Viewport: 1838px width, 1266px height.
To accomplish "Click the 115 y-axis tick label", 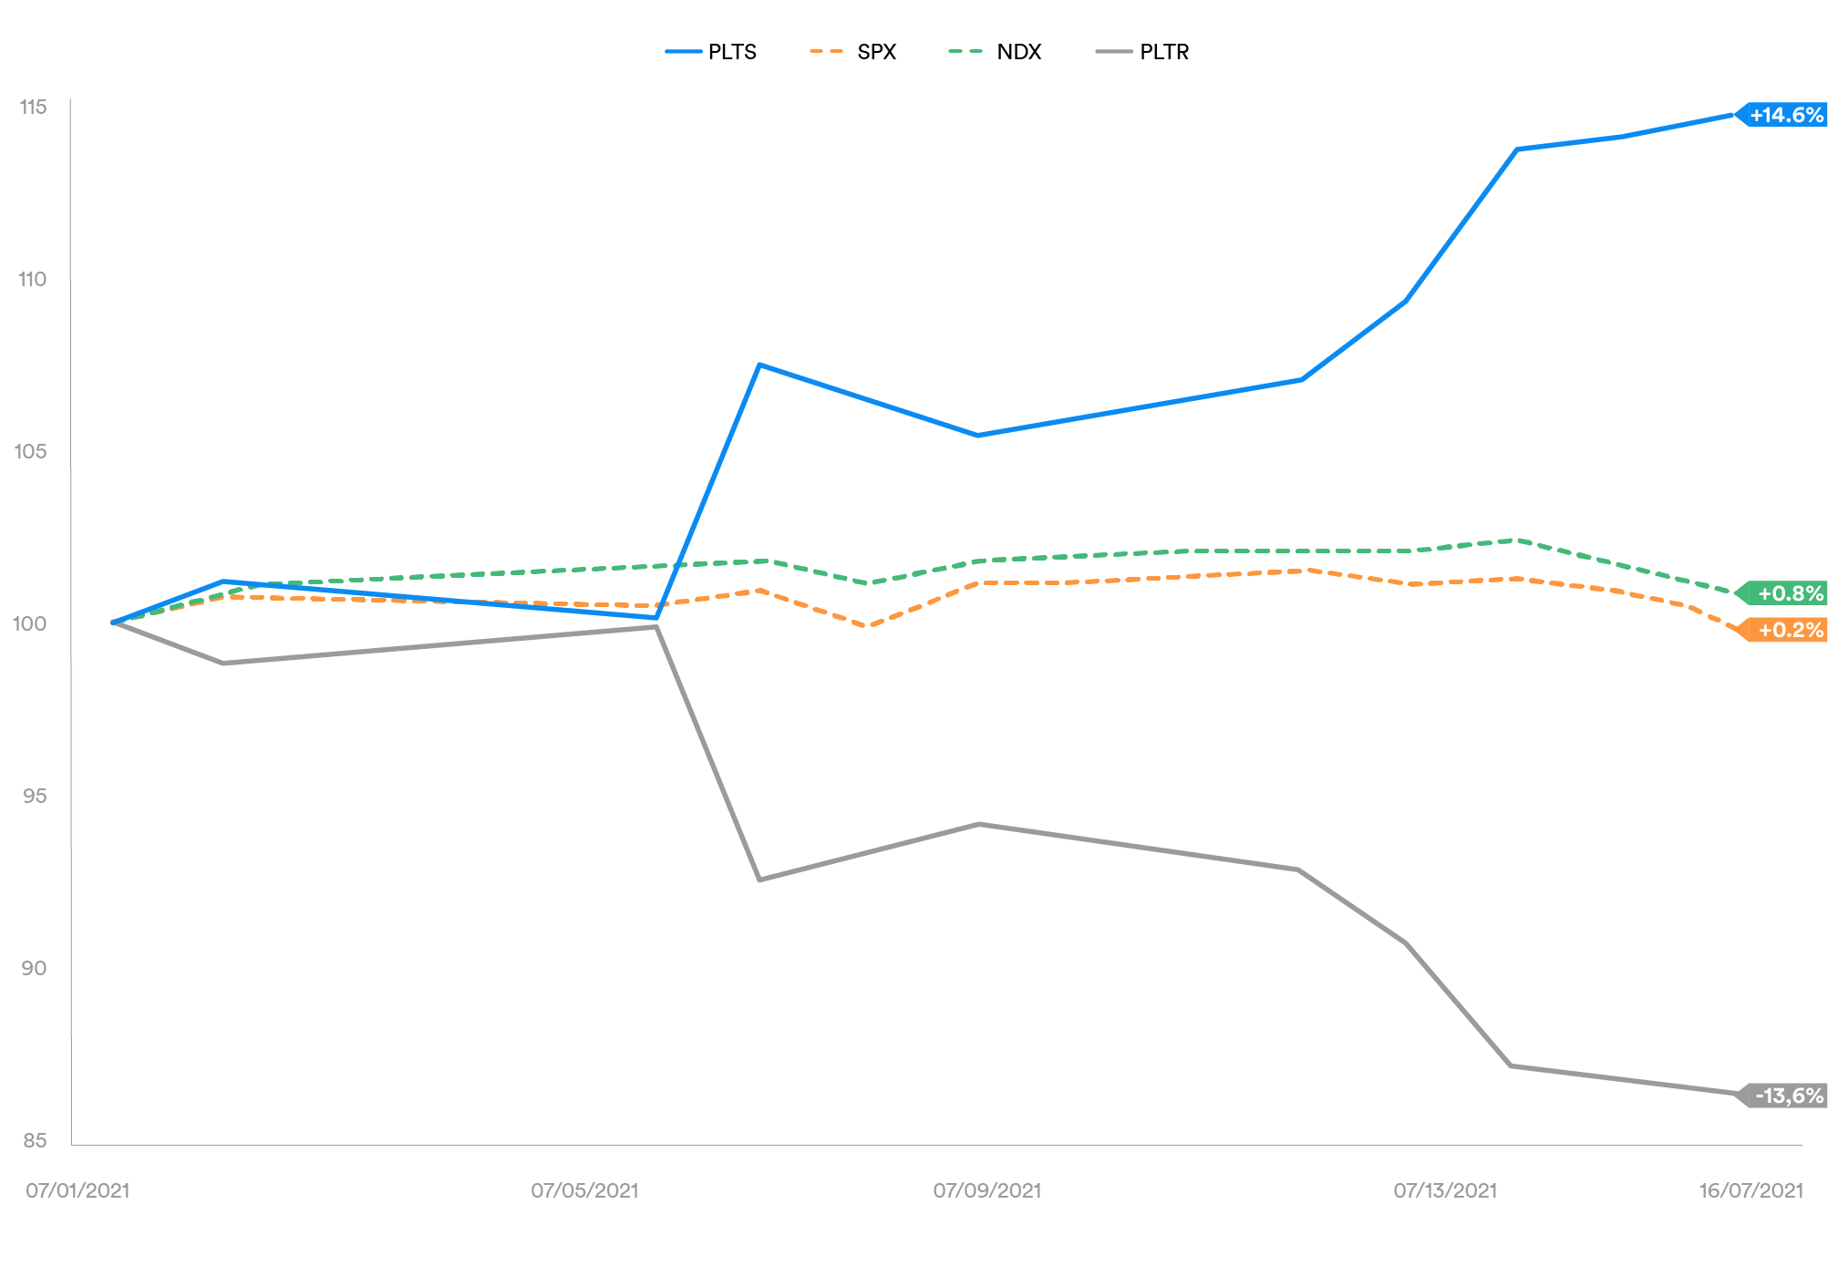I will point(33,108).
